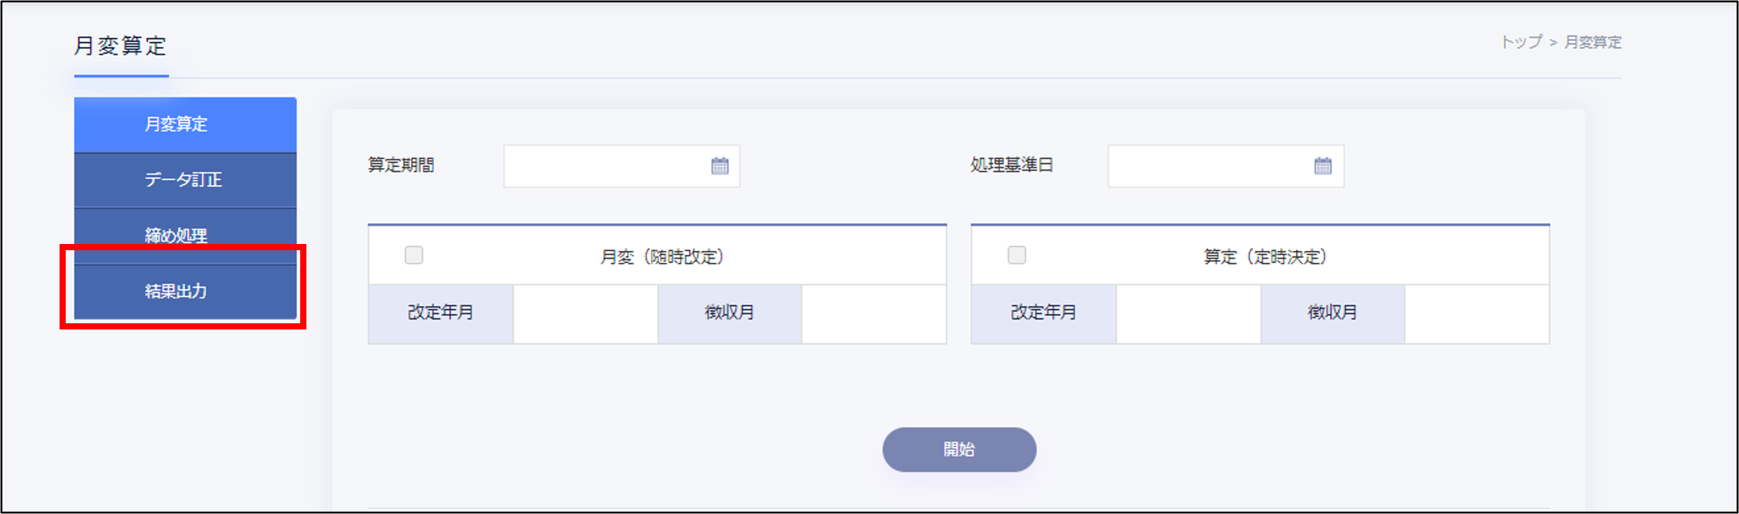Click the 月変算定 page heading
This screenshot has height=514, width=1739.
click(120, 46)
